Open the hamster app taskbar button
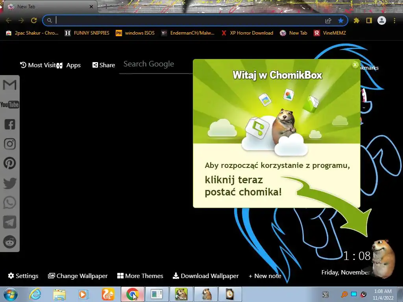 206,294
